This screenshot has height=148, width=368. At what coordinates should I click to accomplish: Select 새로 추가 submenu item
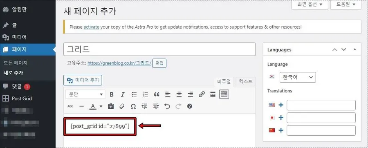coord(13,73)
